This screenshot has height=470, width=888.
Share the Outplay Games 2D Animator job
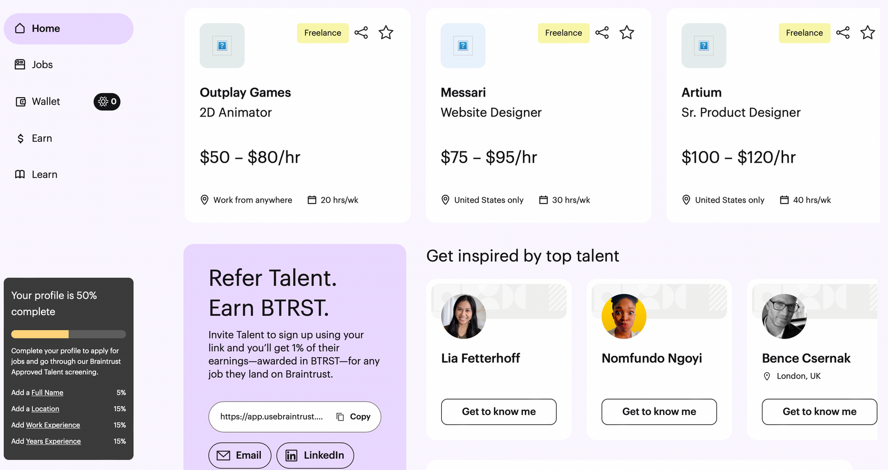coord(361,33)
